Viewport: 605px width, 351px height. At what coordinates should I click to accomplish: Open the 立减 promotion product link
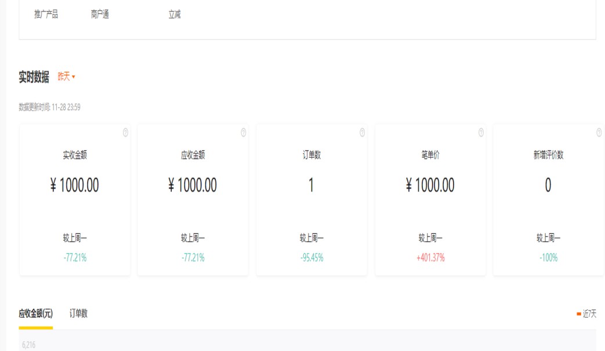click(175, 15)
